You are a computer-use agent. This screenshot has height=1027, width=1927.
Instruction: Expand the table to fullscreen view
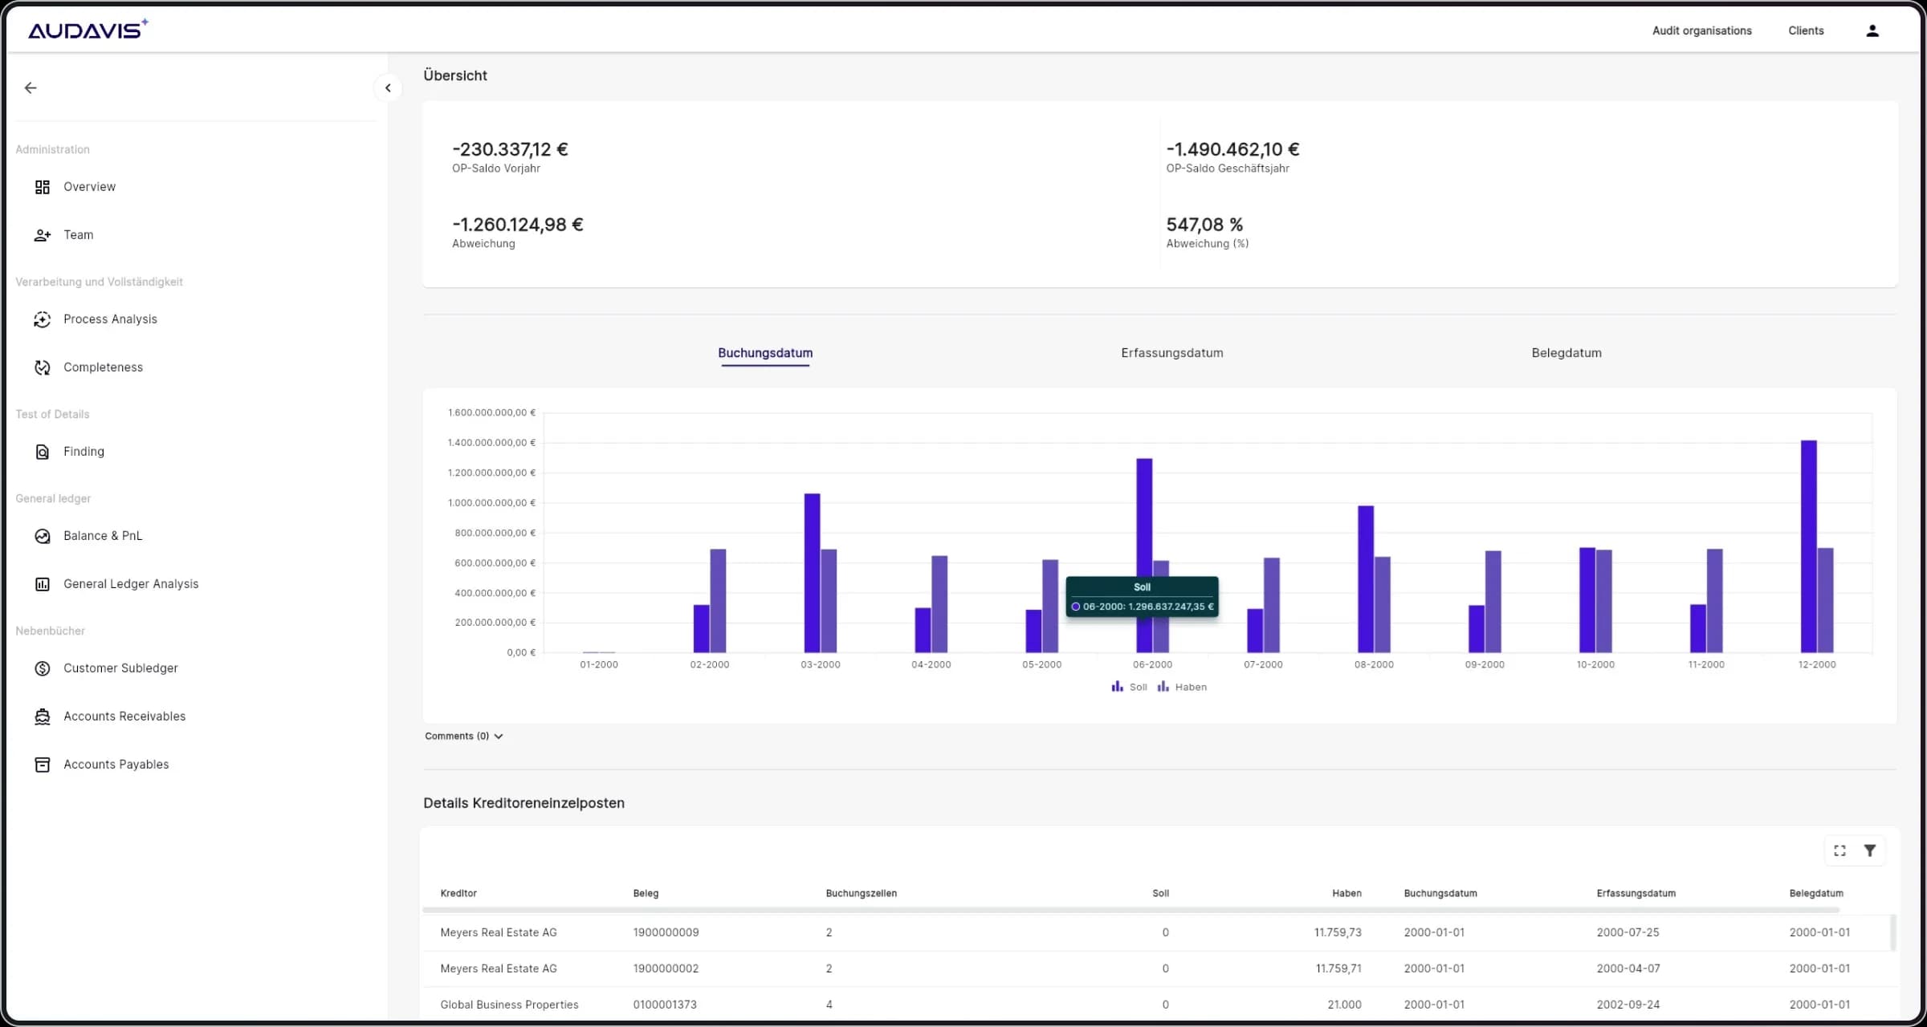1840,850
